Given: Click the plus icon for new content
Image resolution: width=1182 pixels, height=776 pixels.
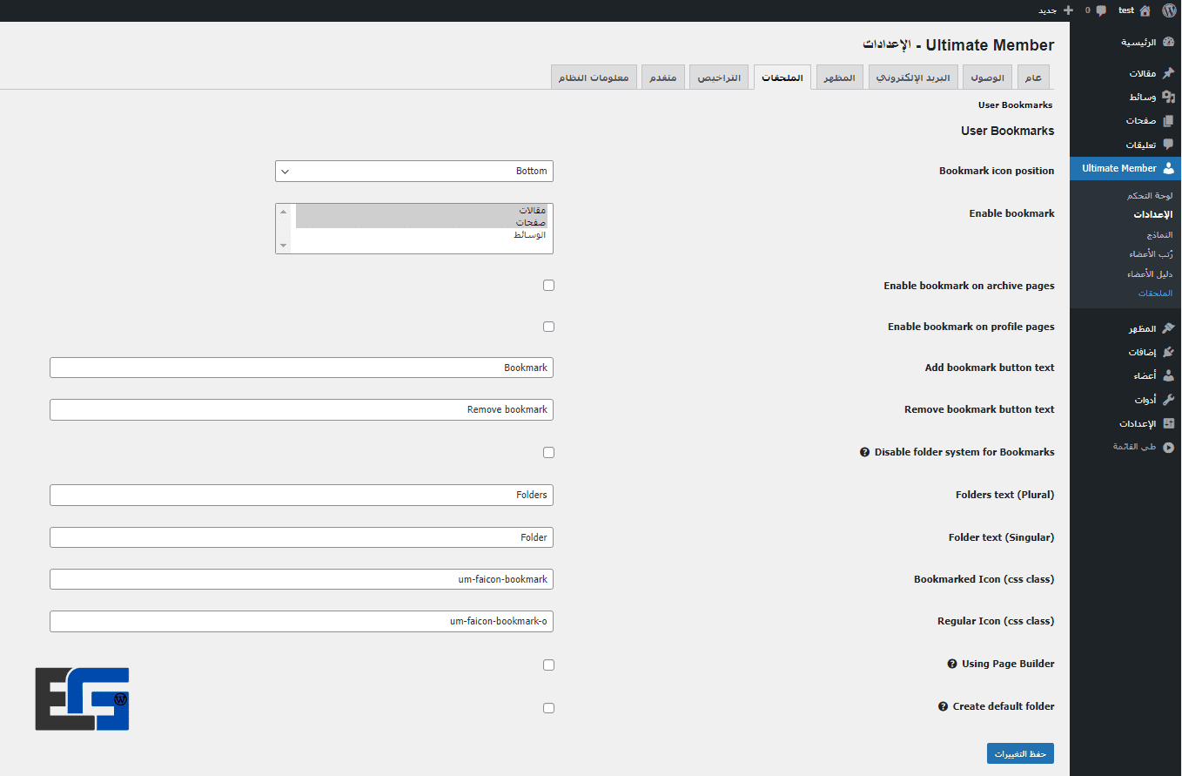Looking at the screenshot, I should coord(1069,10).
